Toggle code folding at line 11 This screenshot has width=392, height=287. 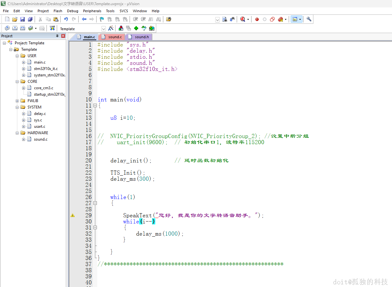(x=95, y=106)
